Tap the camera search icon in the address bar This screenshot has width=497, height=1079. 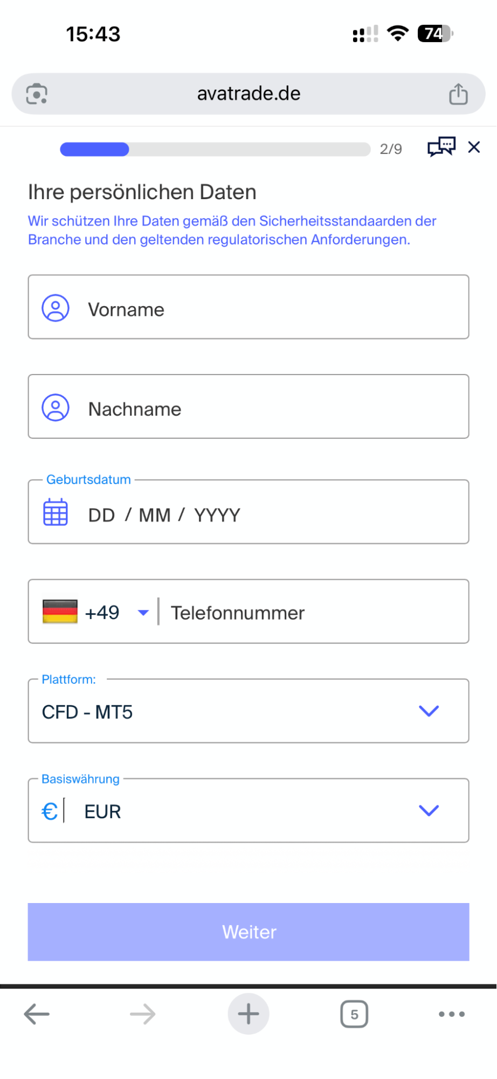[37, 94]
